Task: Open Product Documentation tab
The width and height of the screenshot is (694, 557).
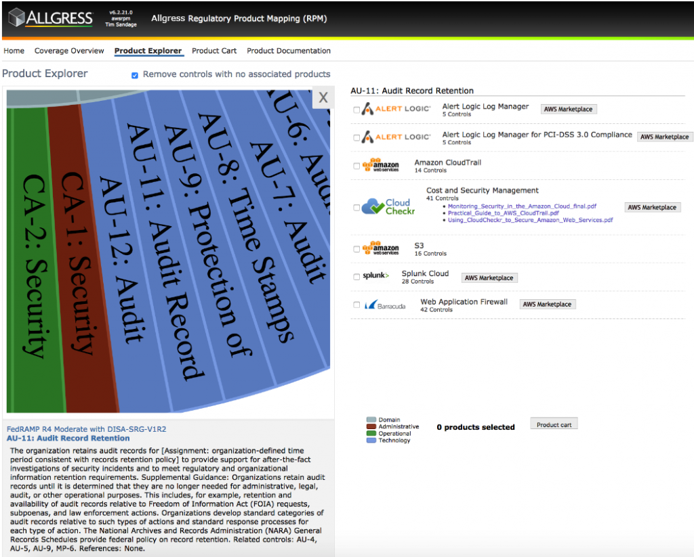Action: tap(289, 51)
